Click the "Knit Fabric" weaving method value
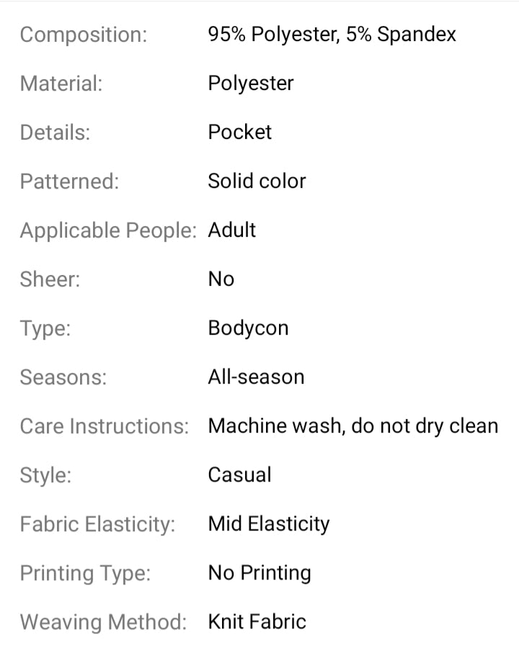 pyautogui.click(x=257, y=622)
